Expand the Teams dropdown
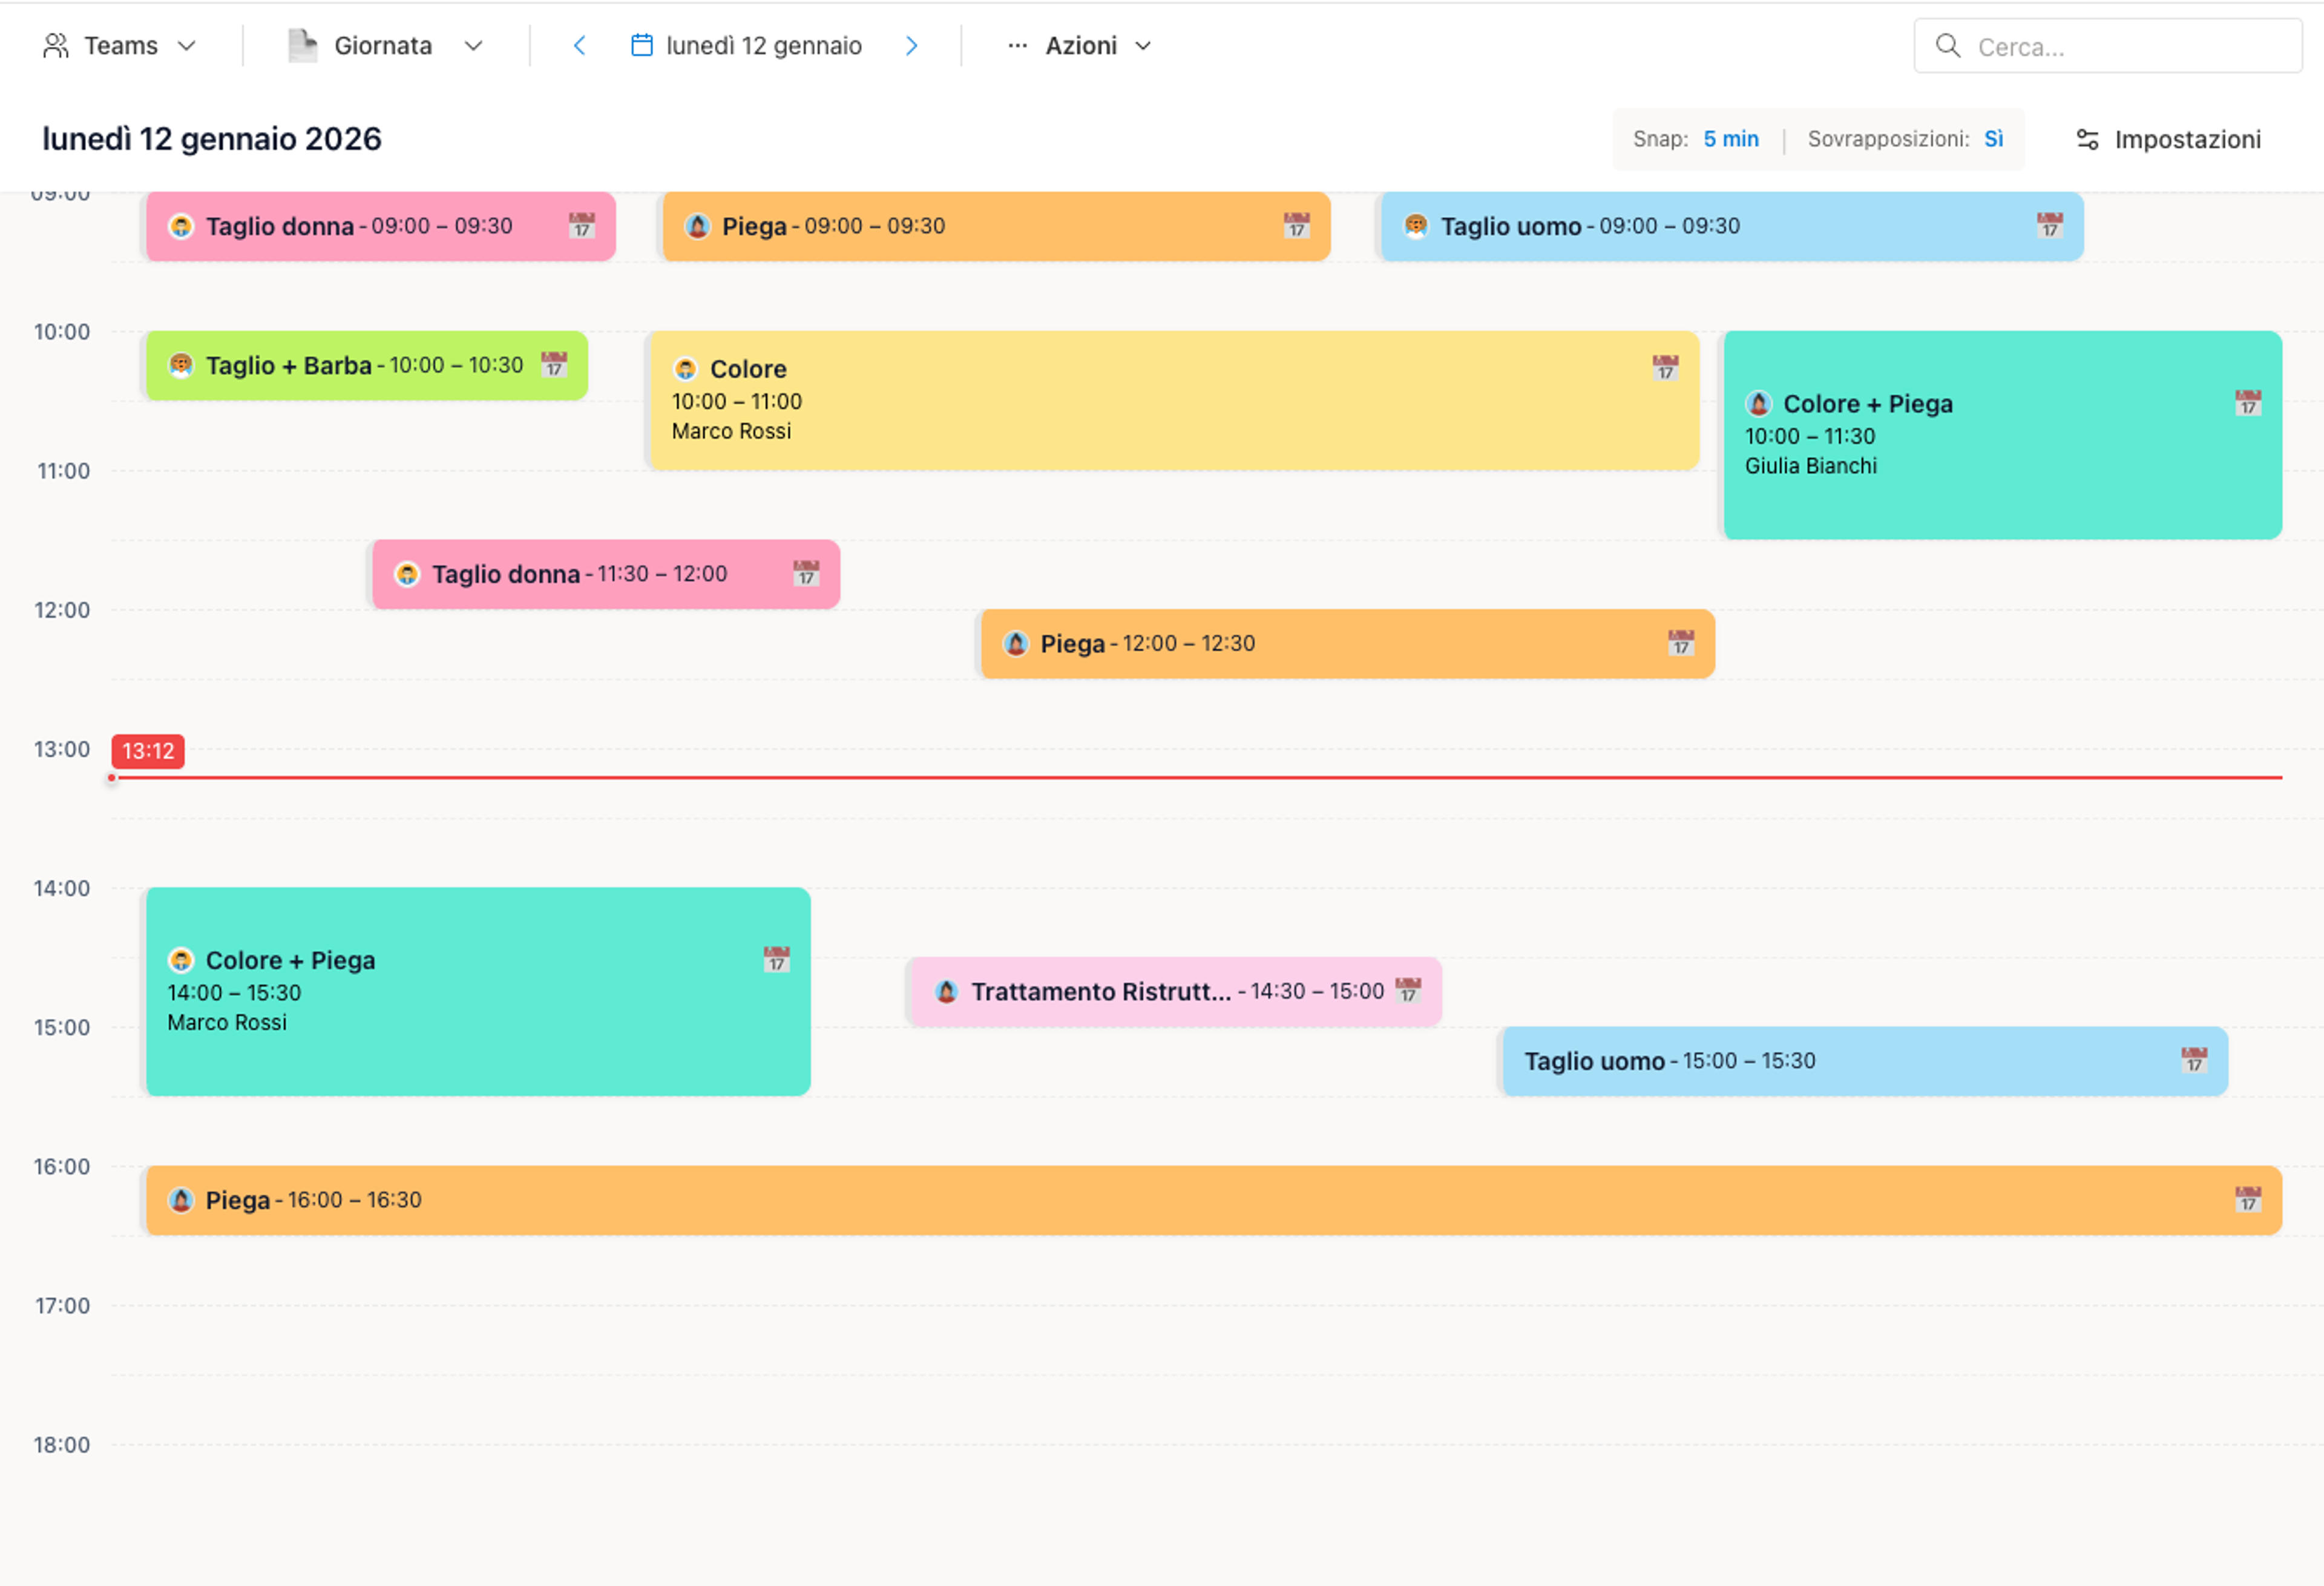2324x1586 pixels. 120,46
